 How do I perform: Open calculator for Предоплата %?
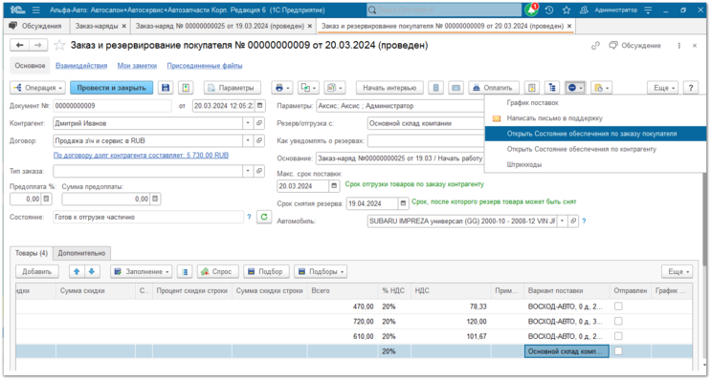pos(46,199)
